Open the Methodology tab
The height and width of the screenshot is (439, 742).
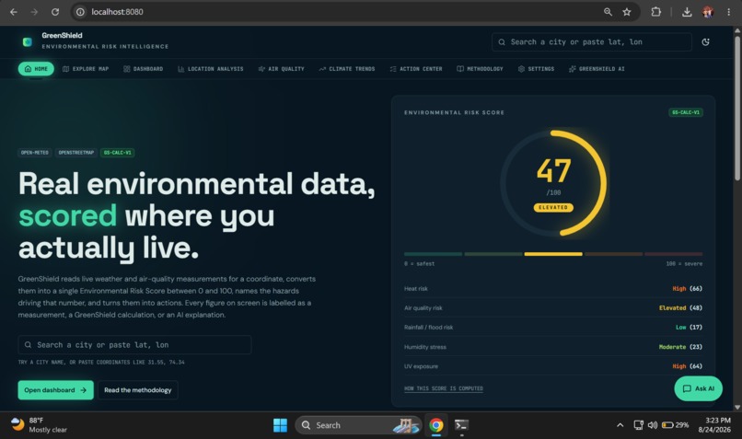tap(480, 69)
